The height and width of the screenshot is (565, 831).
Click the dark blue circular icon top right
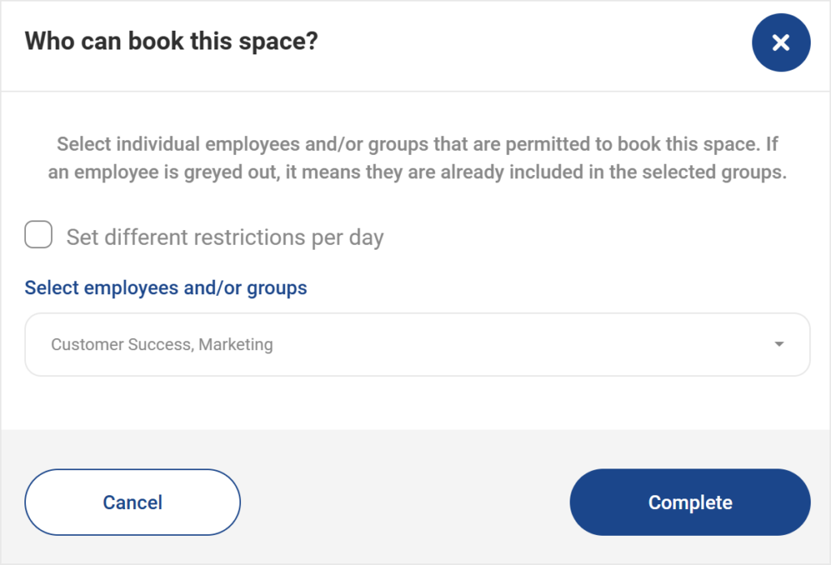[x=781, y=42]
